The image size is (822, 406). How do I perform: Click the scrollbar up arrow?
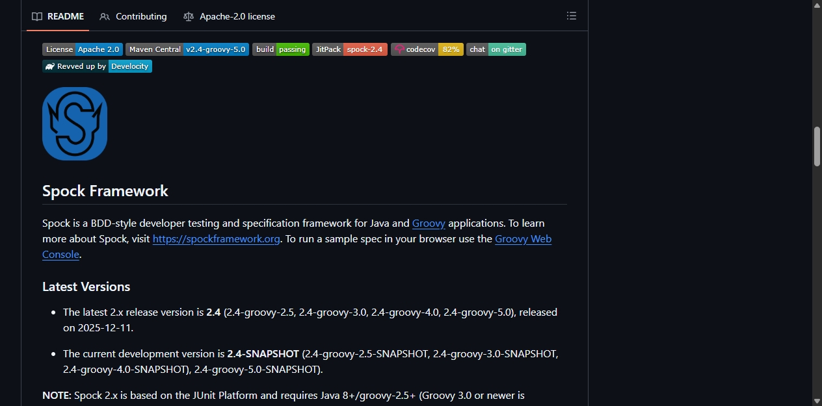coord(817,5)
